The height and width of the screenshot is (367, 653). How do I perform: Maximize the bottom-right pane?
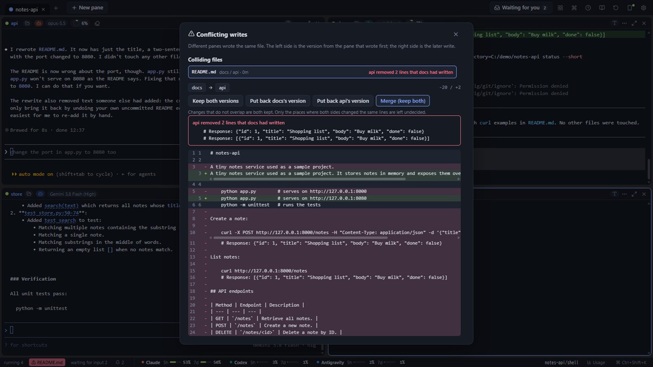click(634, 194)
